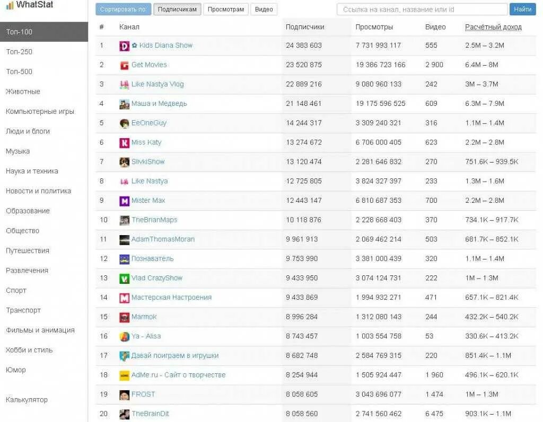Click the Get Movies channel avatar icon
The height and width of the screenshot is (422, 543).
[x=124, y=65]
